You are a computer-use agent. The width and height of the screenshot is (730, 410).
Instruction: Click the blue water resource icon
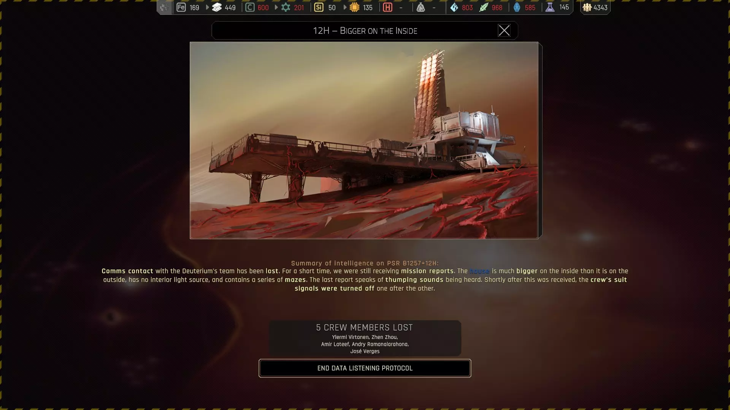pos(454,7)
